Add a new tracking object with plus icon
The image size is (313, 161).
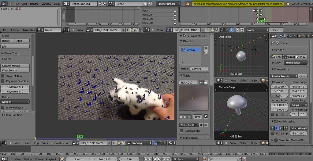coord(206,48)
